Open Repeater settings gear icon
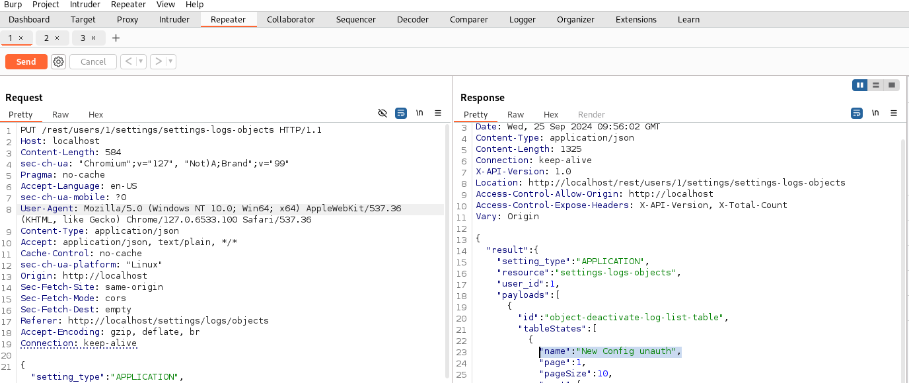The image size is (909, 383). point(59,61)
